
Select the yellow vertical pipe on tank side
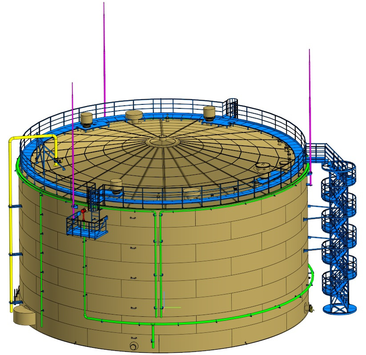point(10,222)
